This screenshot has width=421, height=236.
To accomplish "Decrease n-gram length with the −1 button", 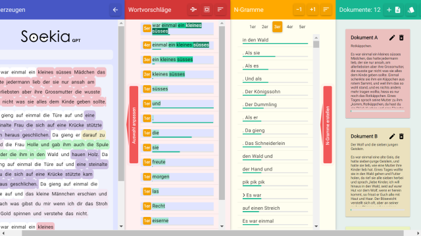I will point(299,10).
